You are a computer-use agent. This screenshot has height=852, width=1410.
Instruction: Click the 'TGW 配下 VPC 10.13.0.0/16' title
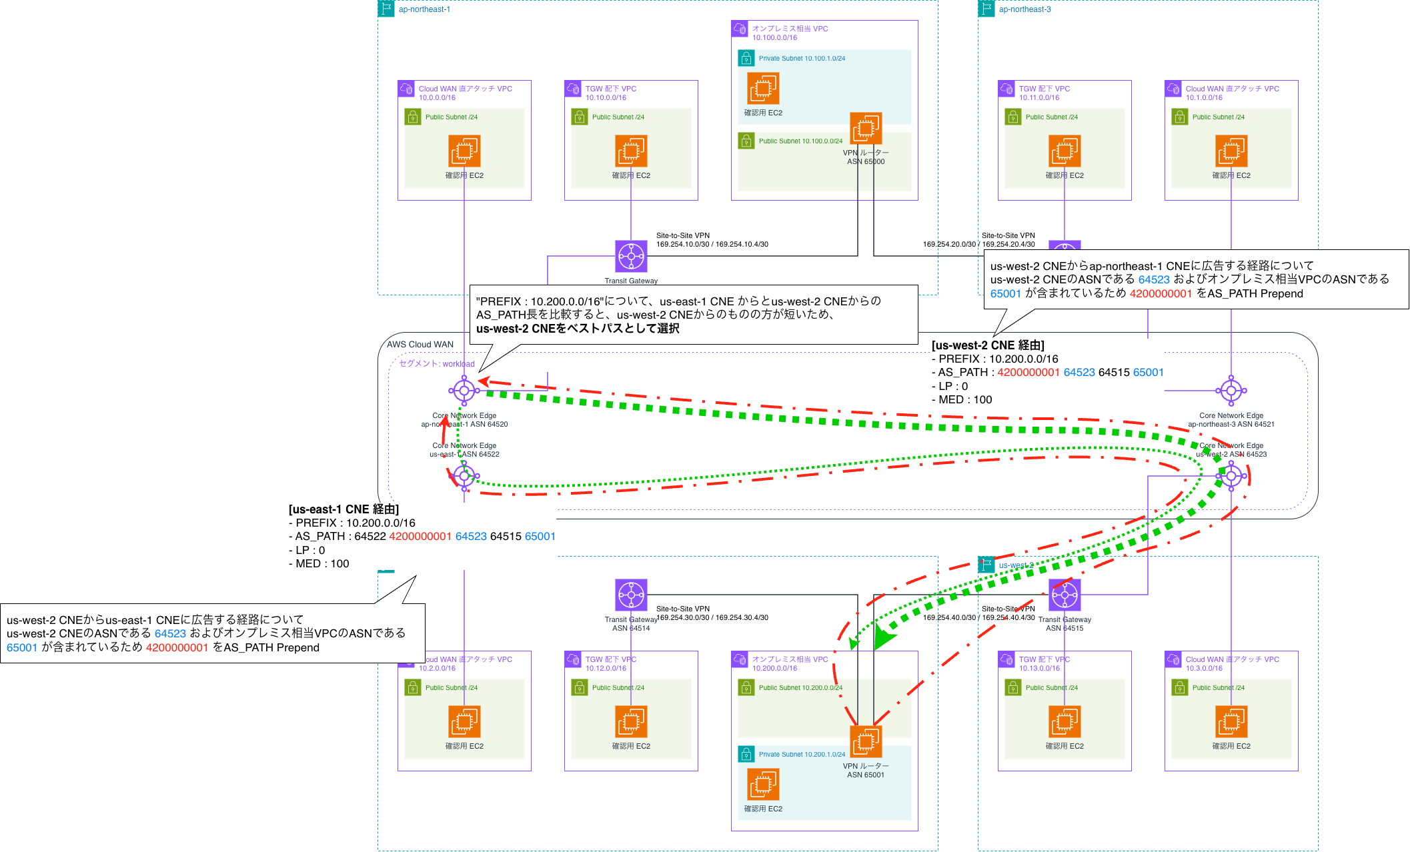(x=1044, y=664)
